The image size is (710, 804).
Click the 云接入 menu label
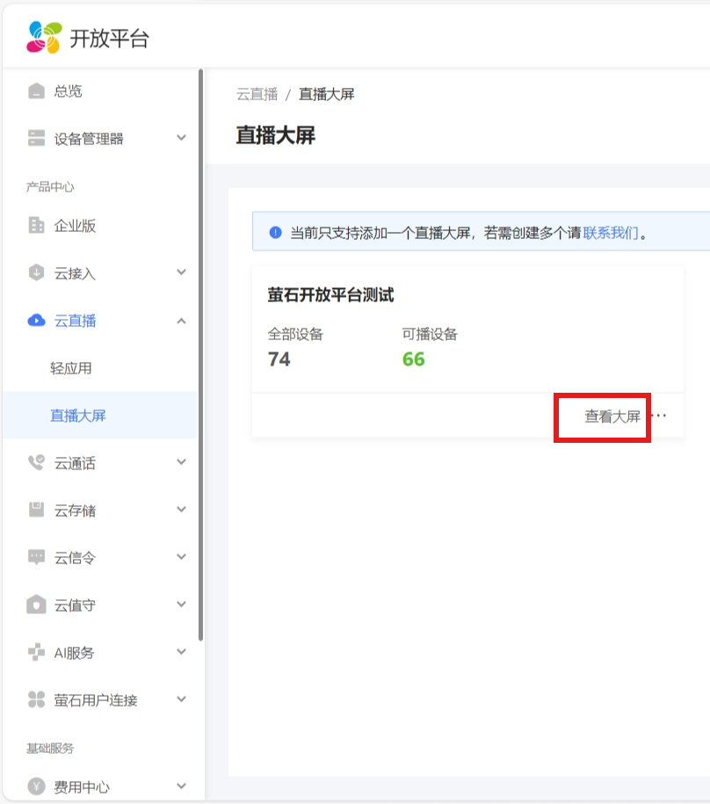75,273
